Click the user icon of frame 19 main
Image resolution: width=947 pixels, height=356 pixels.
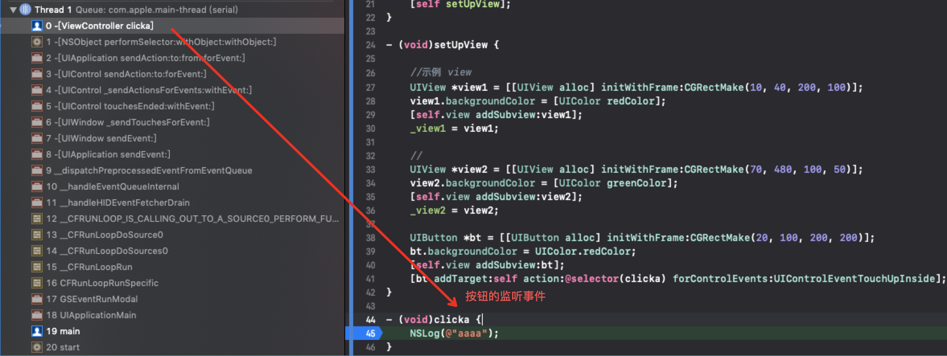[x=37, y=331]
